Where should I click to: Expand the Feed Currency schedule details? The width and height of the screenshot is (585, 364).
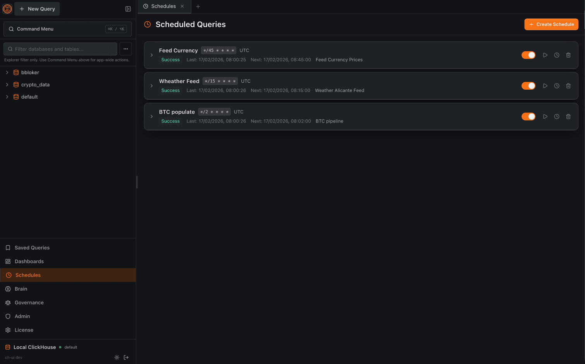(x=151, y=55)
